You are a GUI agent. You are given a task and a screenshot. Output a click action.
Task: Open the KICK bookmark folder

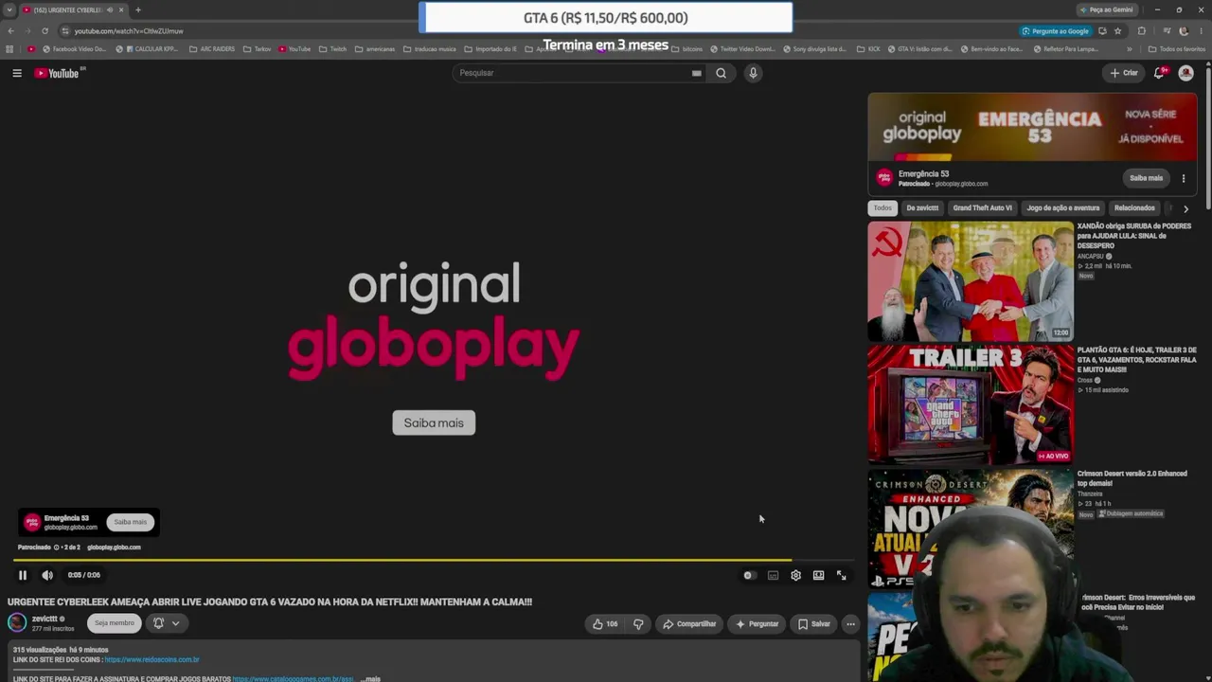(868, 48)
